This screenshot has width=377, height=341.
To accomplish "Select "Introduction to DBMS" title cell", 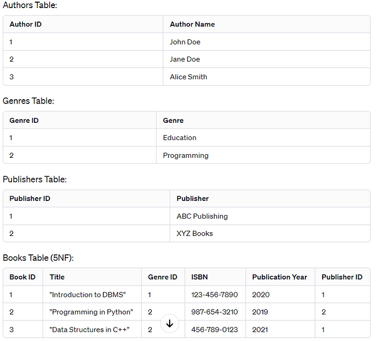I will coord(87,295).
